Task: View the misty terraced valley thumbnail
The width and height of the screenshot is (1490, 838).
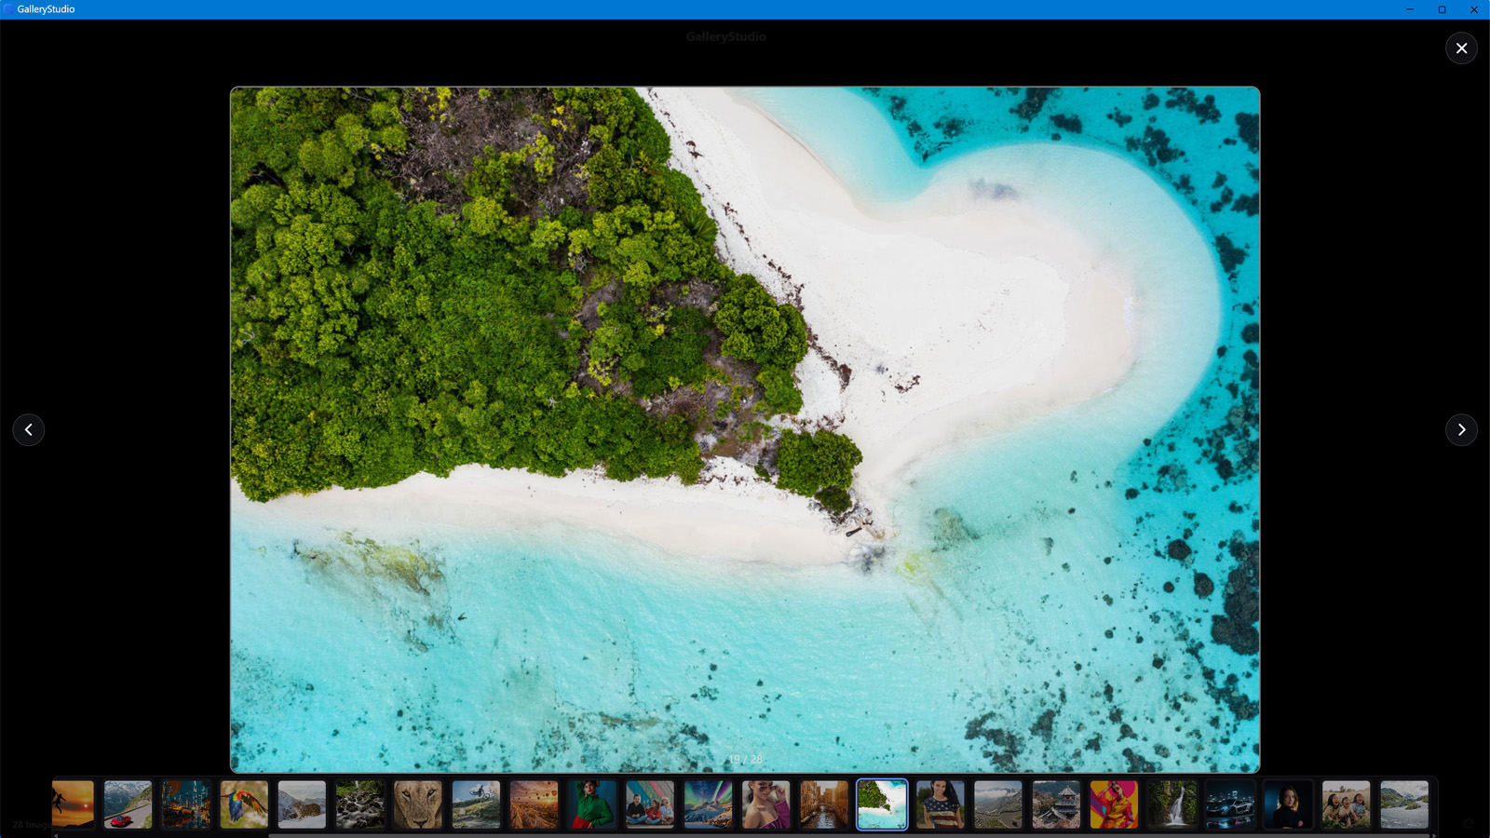Action: click(998, 804)
